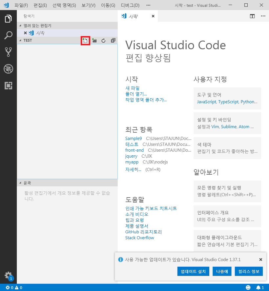The width and height of the screenshot is (269, 291).
Task: Open editor more actions ellipsis
Action: coord(263,16)
